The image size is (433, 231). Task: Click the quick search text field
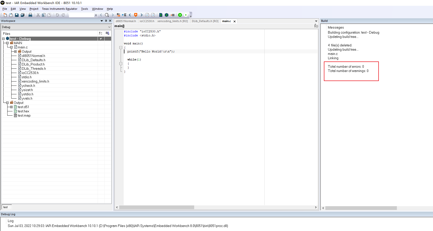coord(82,15)
